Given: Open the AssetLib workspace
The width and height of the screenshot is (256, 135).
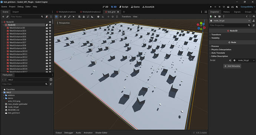Looking at the screenshot, I should tap(148, 7).
